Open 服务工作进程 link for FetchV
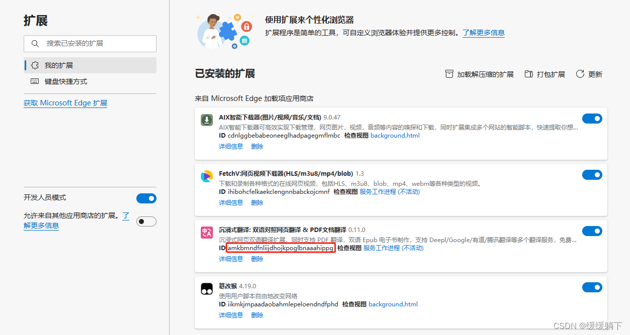The image size is (630, 335). click(390, 192)
